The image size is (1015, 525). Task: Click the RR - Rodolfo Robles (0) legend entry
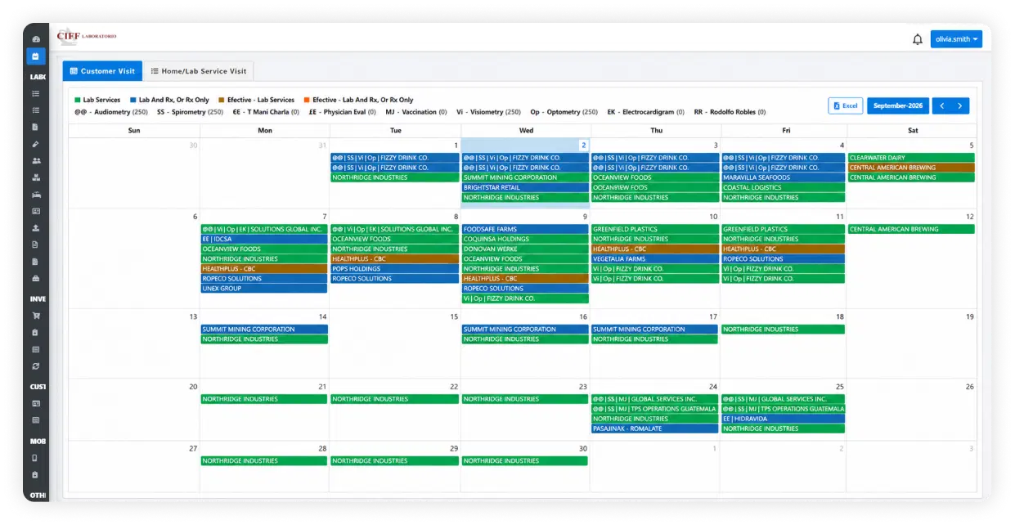point(730,112)
